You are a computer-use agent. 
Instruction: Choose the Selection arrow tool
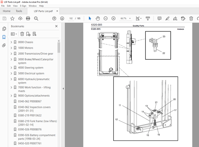point(90,19)
